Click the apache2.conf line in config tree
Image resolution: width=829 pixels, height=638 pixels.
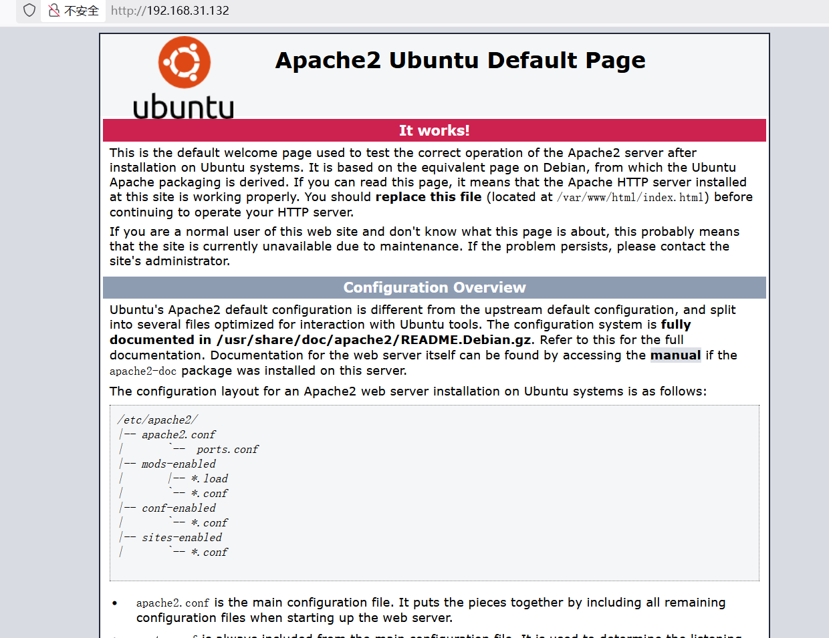[x=179, y=434]
